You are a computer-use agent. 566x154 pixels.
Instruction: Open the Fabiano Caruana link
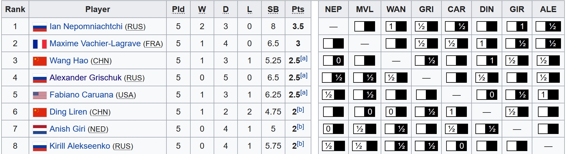[81, 95]
